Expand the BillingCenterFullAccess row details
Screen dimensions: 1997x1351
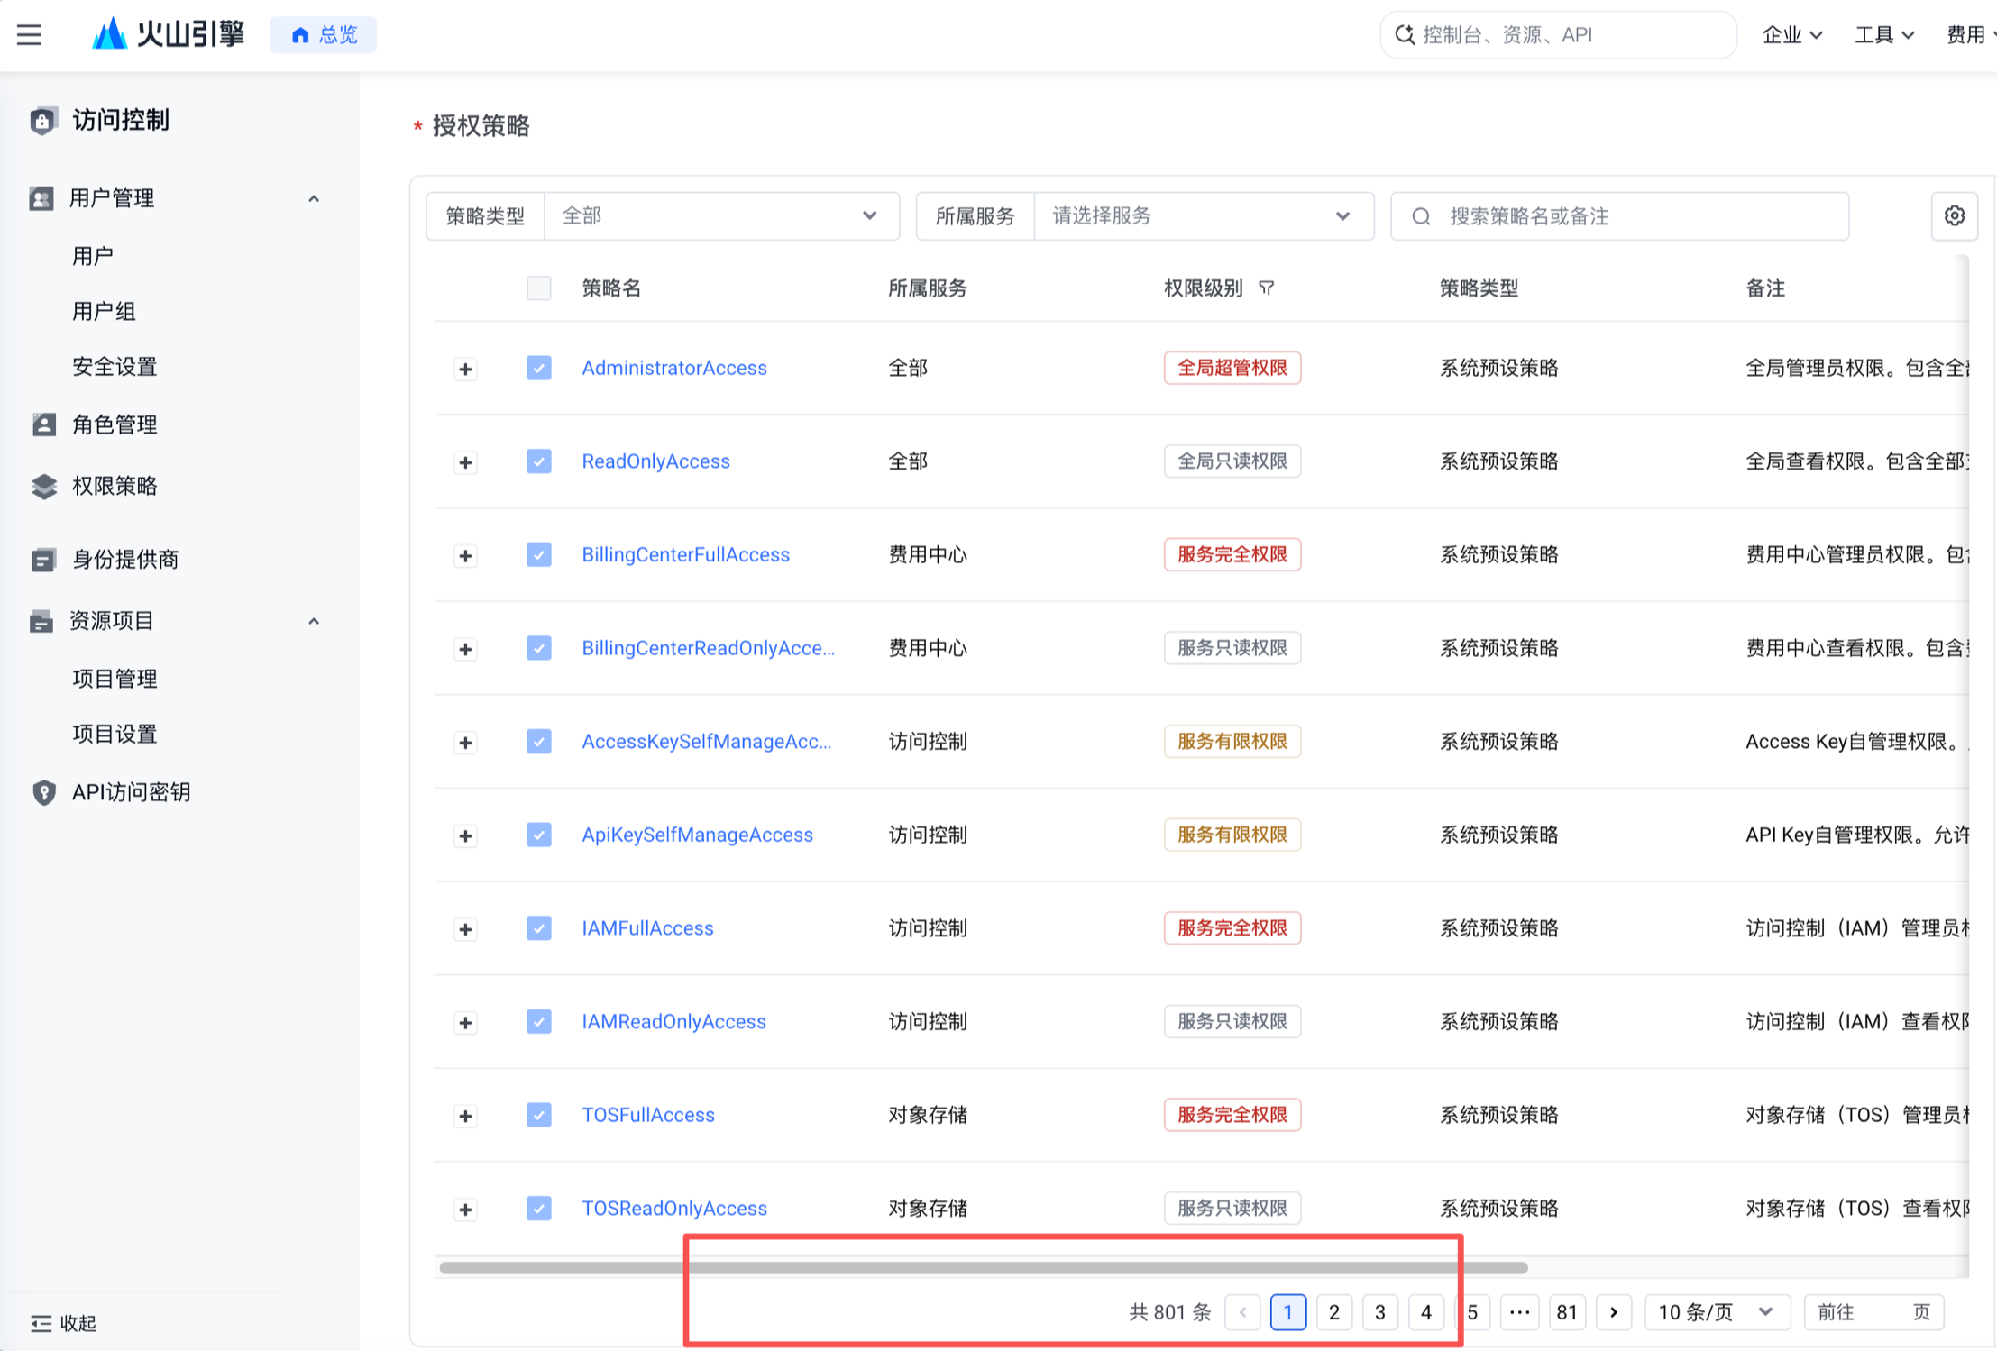coord(465,555)
